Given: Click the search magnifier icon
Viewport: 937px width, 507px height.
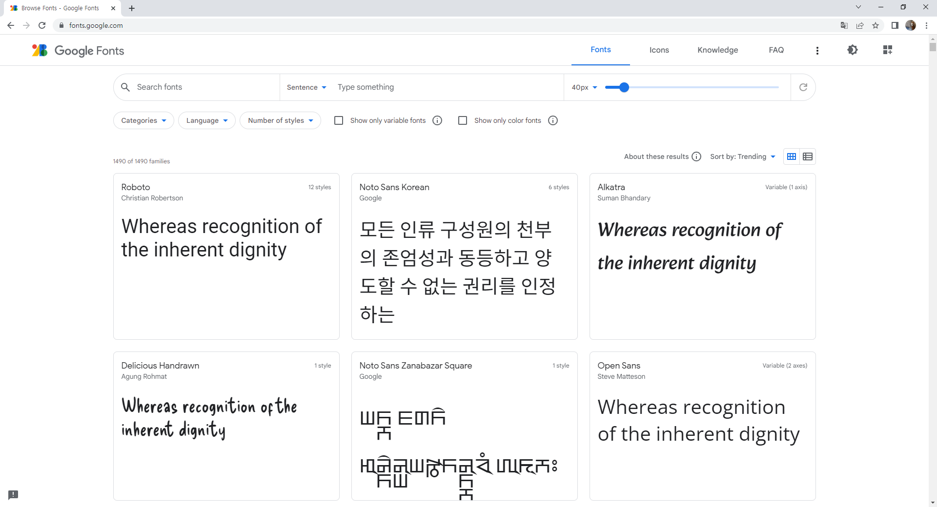Looking at the screenshot, I should pos(125,87).
